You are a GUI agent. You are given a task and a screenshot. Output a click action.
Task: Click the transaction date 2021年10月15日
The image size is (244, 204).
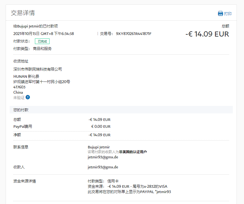coord(26,34)
